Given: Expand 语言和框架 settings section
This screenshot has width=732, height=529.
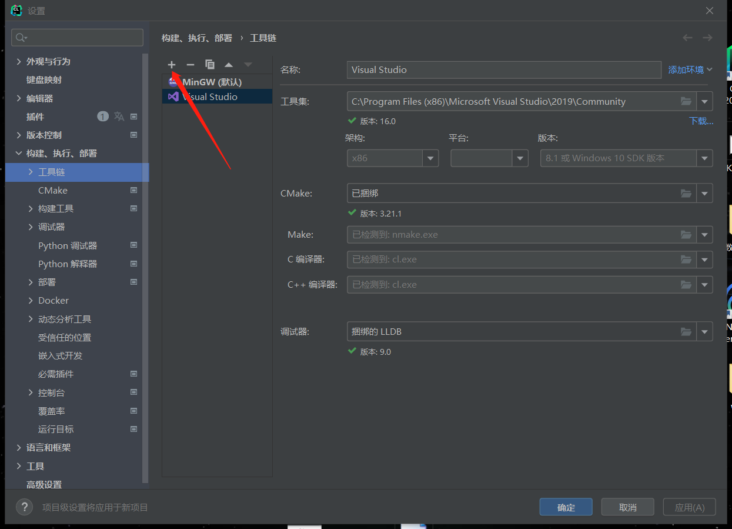Looking at the screenshot, I should point(19,447).
